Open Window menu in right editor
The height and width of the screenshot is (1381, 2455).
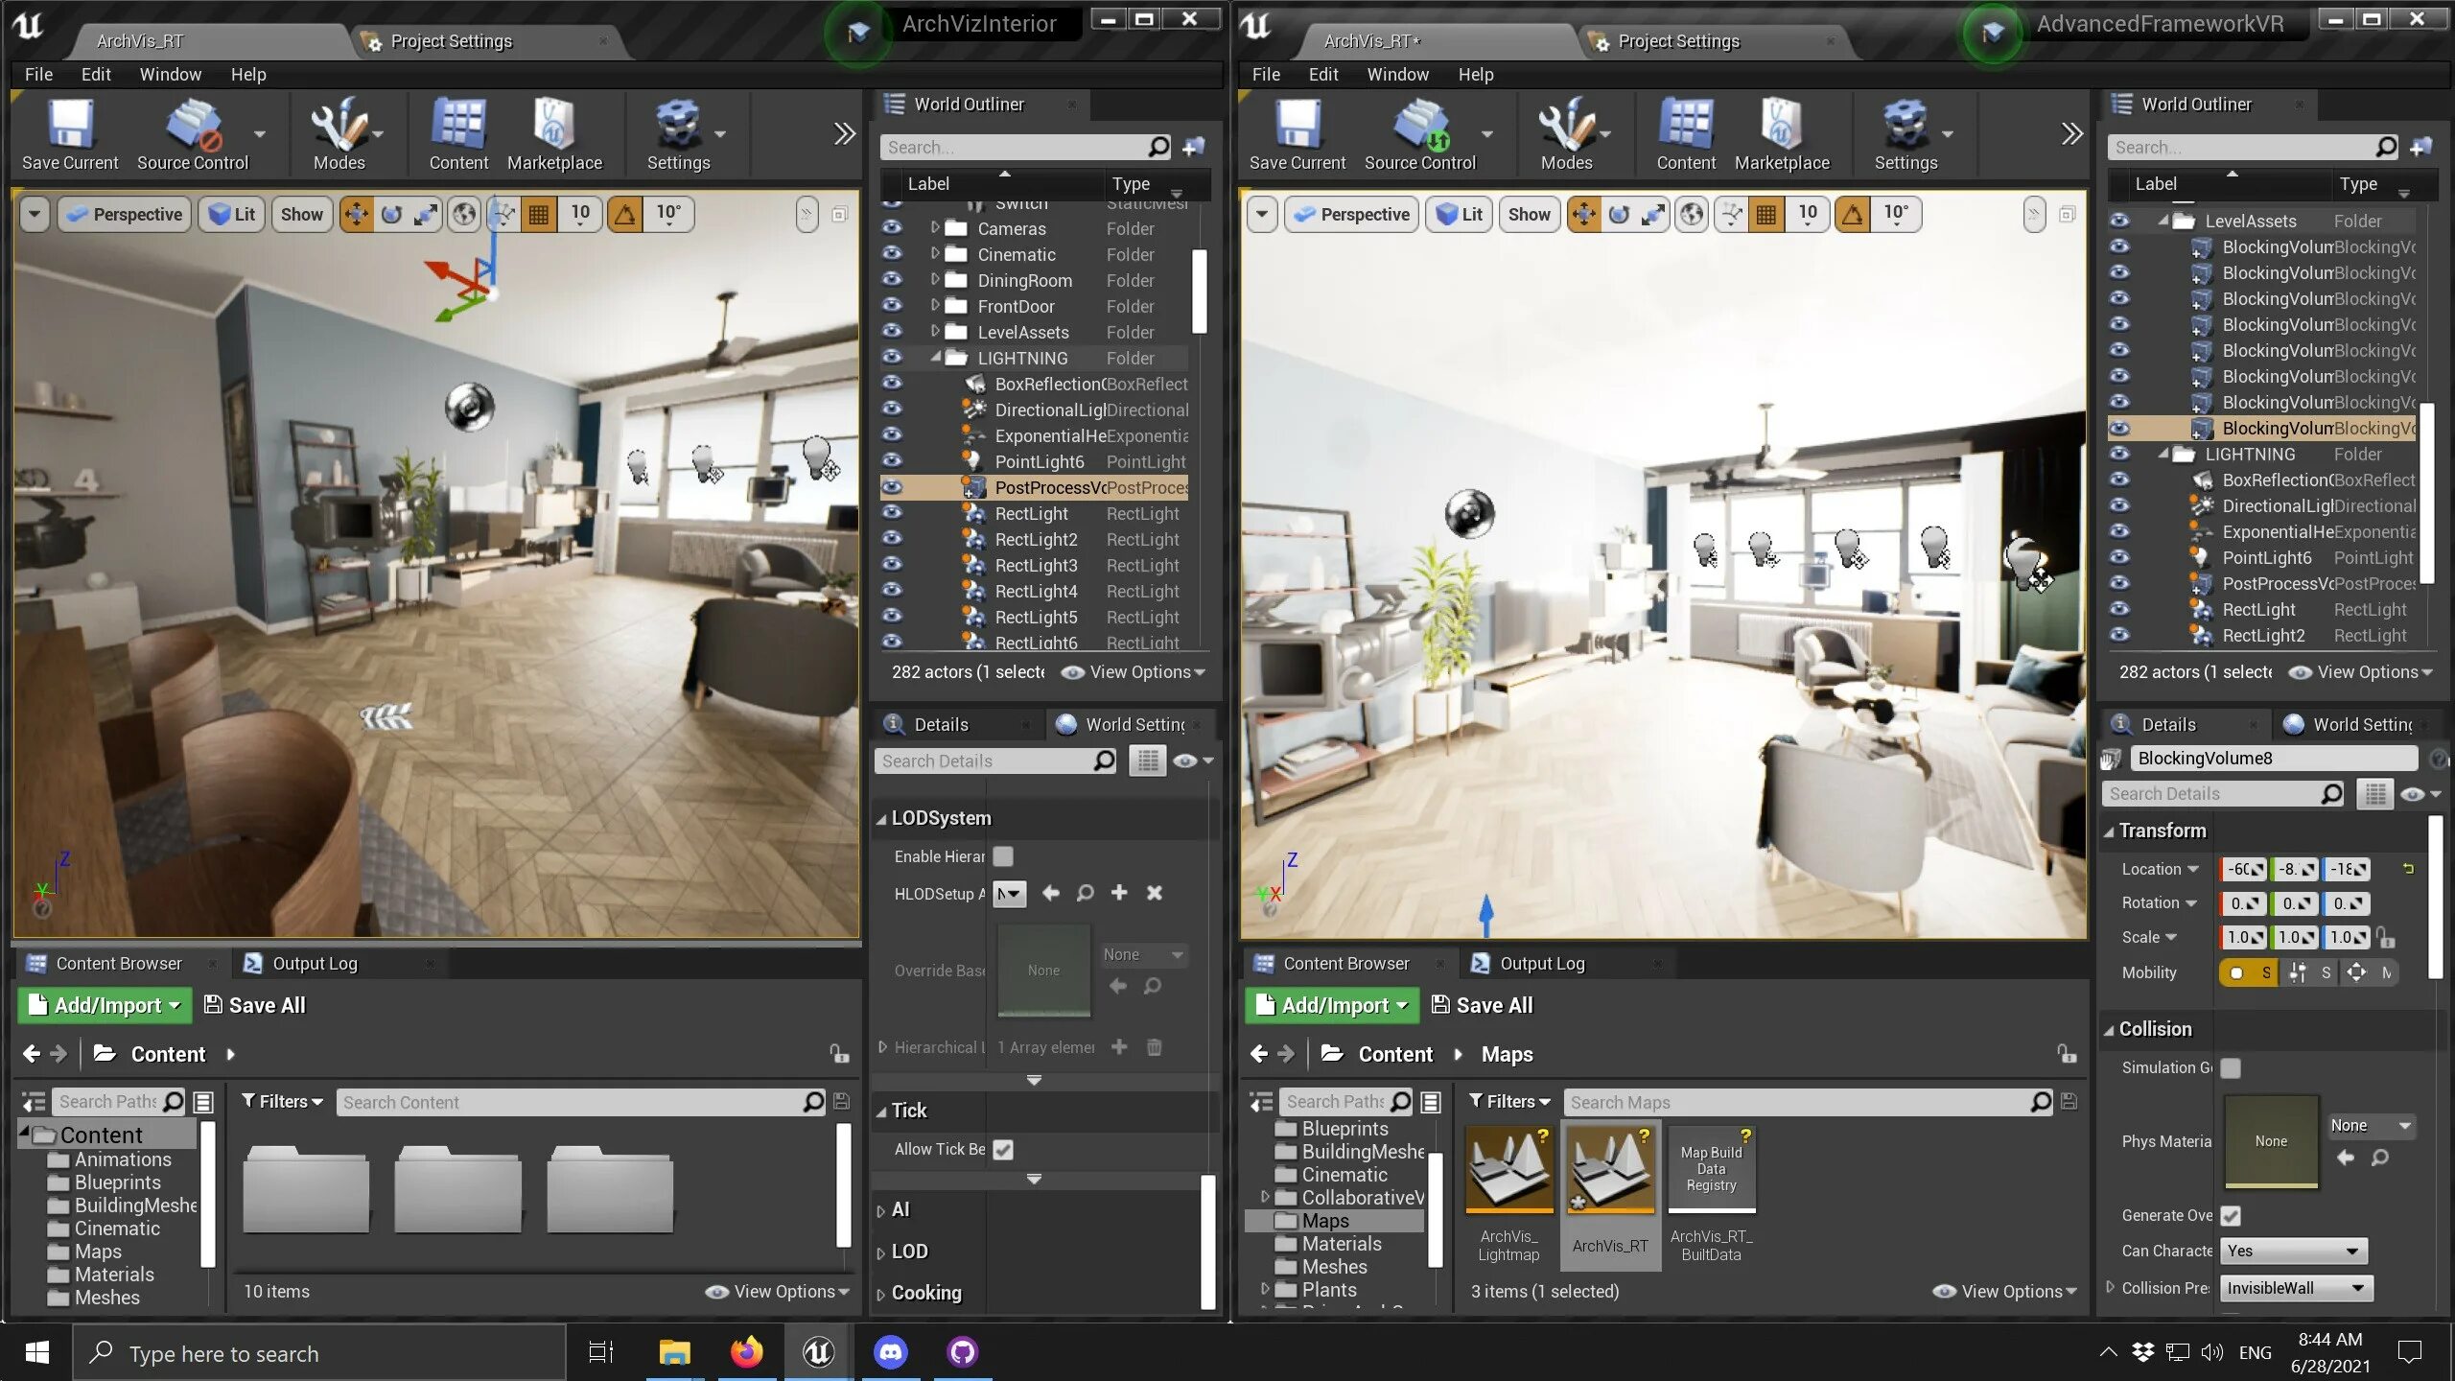tap(1396, 74)
